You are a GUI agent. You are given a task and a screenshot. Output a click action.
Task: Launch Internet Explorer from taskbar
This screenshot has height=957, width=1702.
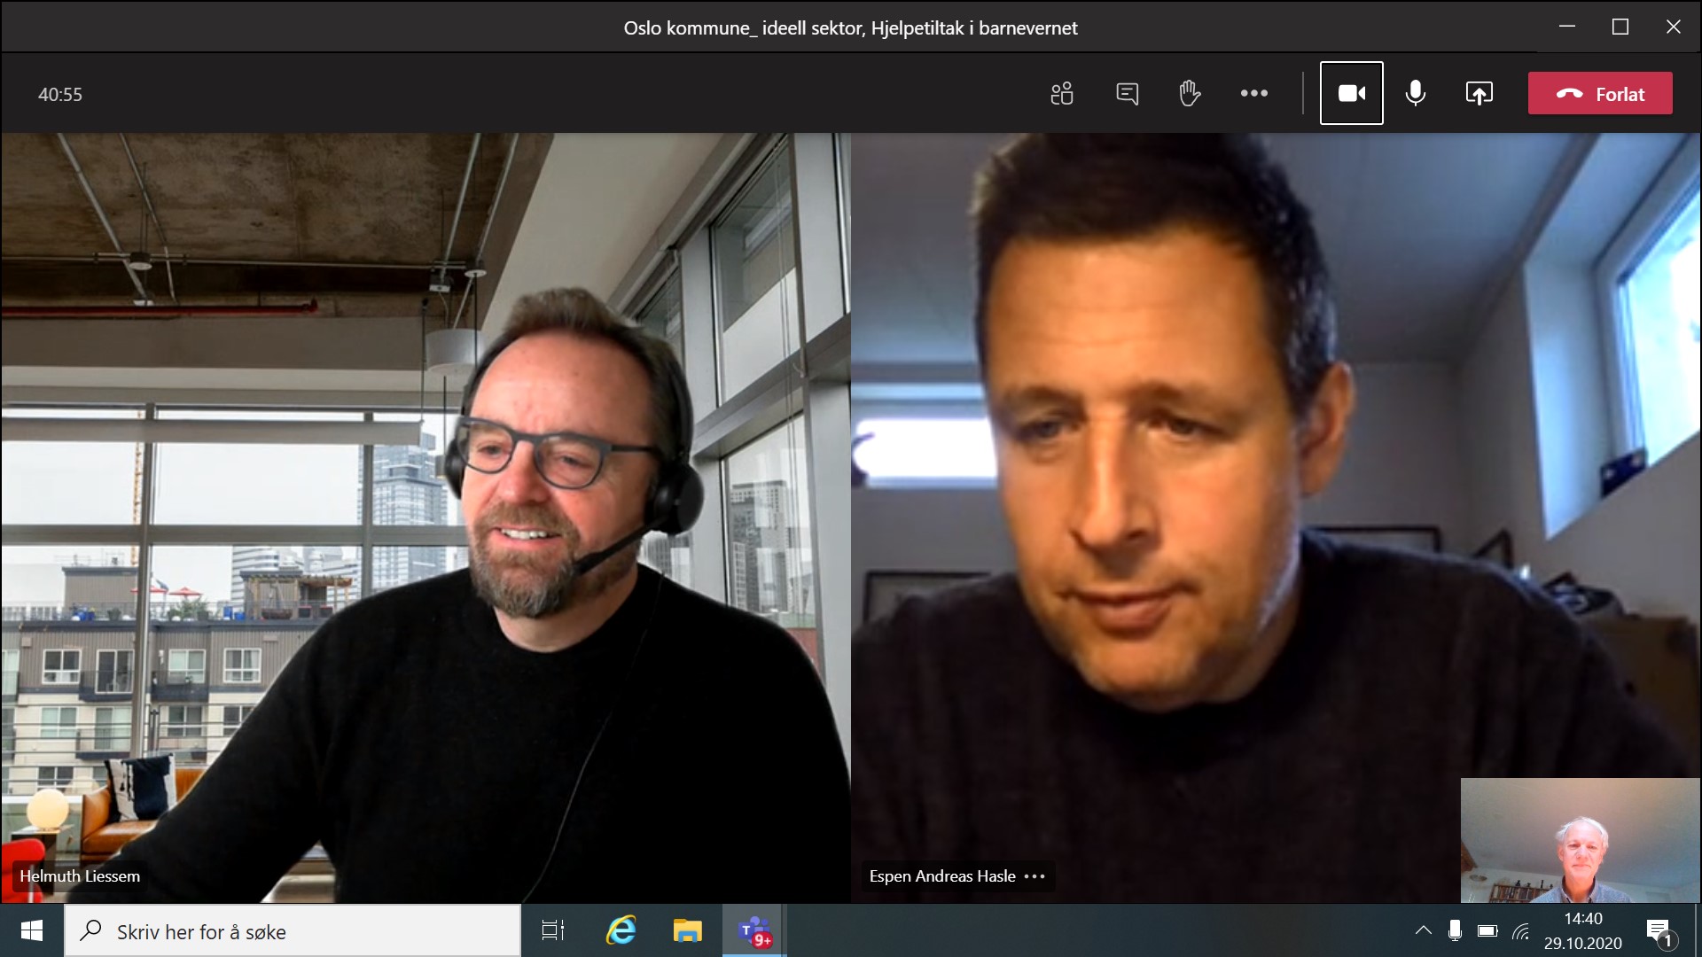621,931
